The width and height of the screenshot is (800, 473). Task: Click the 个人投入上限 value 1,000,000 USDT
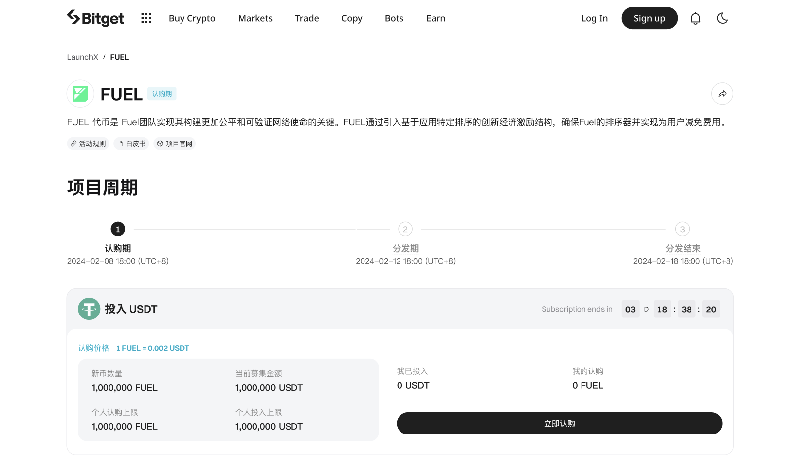269,427
